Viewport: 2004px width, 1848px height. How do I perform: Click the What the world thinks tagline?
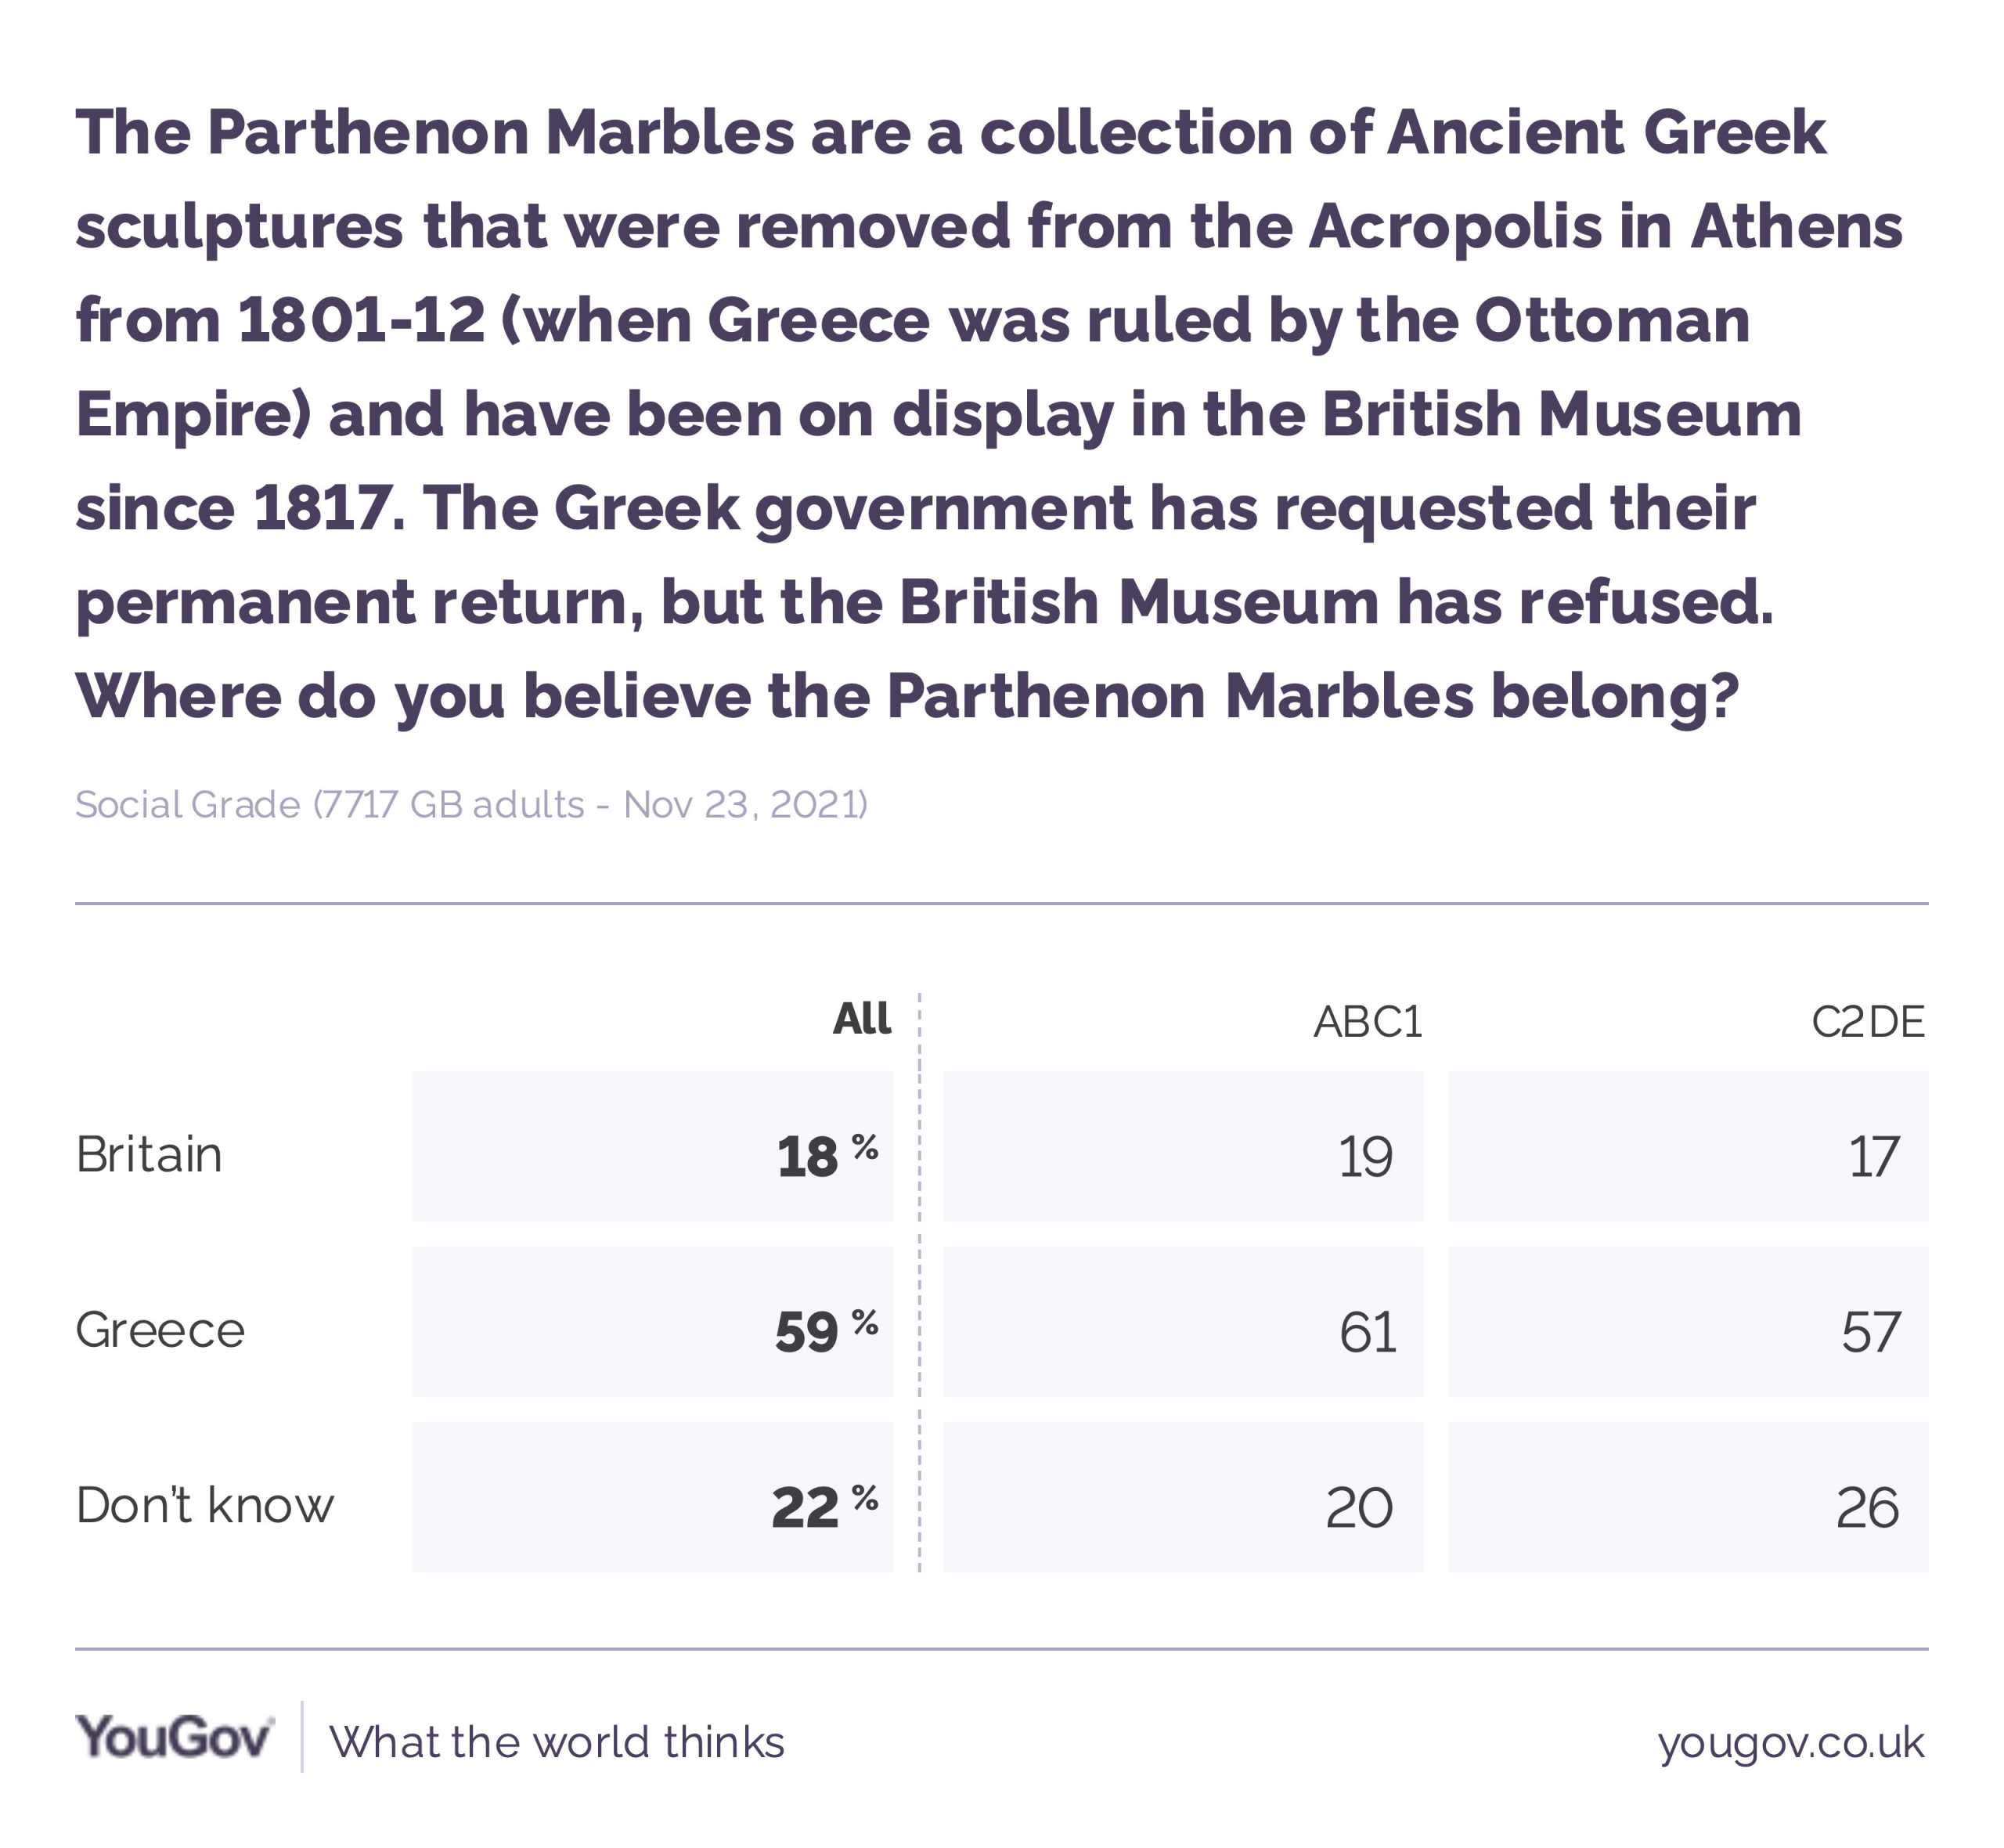557,1742
